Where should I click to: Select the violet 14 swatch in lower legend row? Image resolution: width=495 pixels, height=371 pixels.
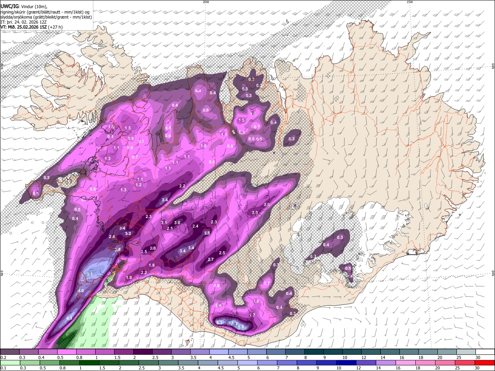pyautogui.click(x=386, y=362)
